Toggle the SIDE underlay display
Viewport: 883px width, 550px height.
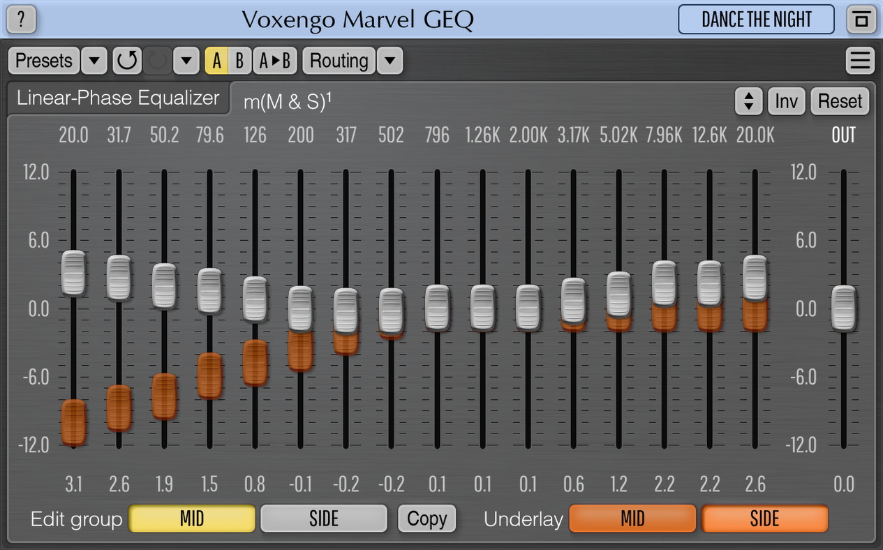[x=764, y=519]
